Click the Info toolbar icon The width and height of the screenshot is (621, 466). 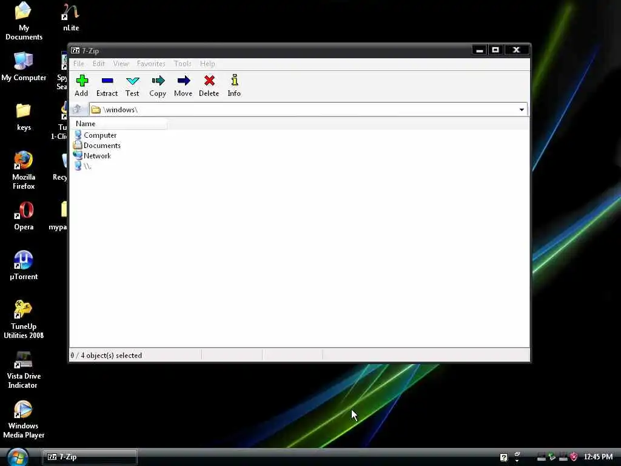click(x=234, y=80)
